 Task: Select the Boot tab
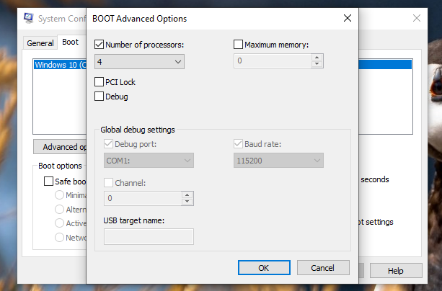71,42
